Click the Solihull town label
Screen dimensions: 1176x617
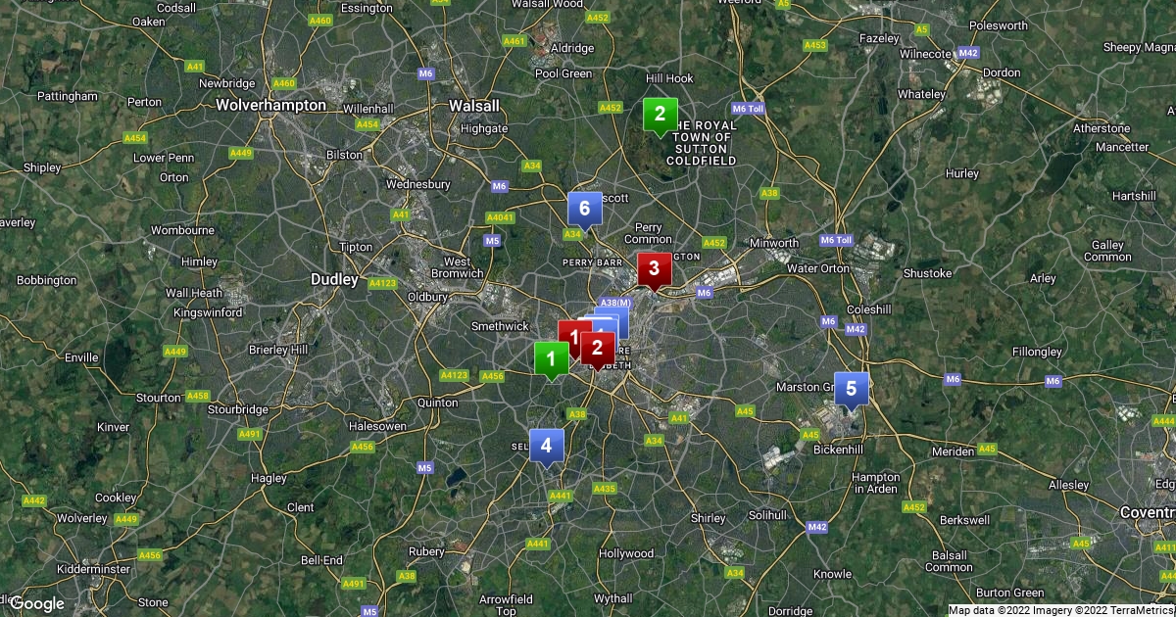[767, 515]
